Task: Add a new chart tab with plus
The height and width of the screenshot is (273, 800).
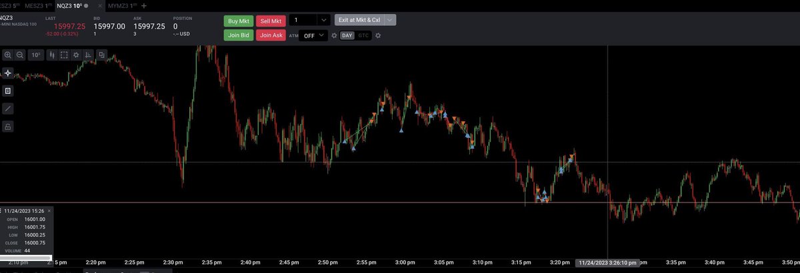Action: (x=144, y=5)
